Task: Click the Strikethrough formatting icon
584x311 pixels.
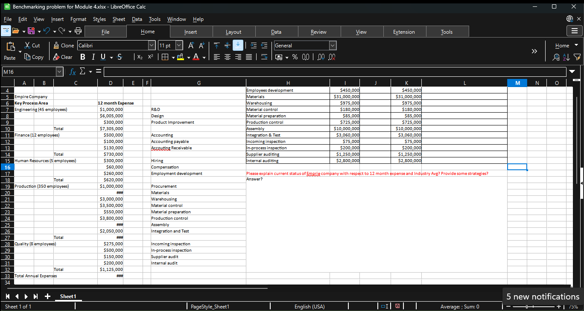Action: [x=120, y=57]
